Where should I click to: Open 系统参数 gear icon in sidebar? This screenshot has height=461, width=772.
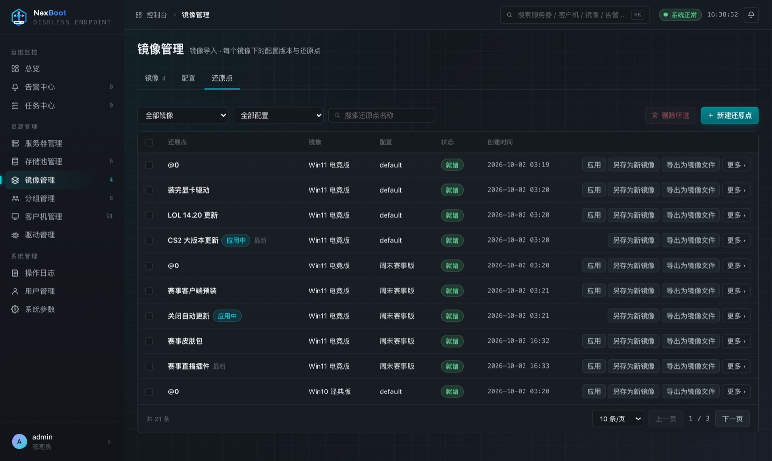pyautogui.click(x=15, y=309)
